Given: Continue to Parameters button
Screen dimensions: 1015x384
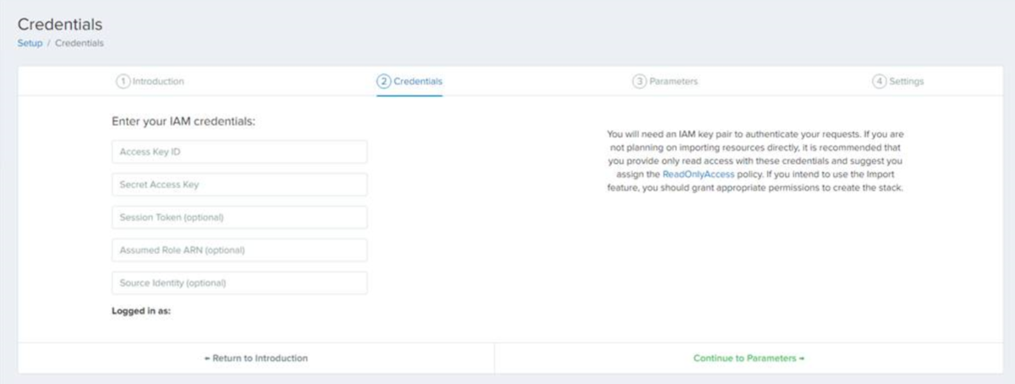Looking at the screenshot, I should 749,358.
